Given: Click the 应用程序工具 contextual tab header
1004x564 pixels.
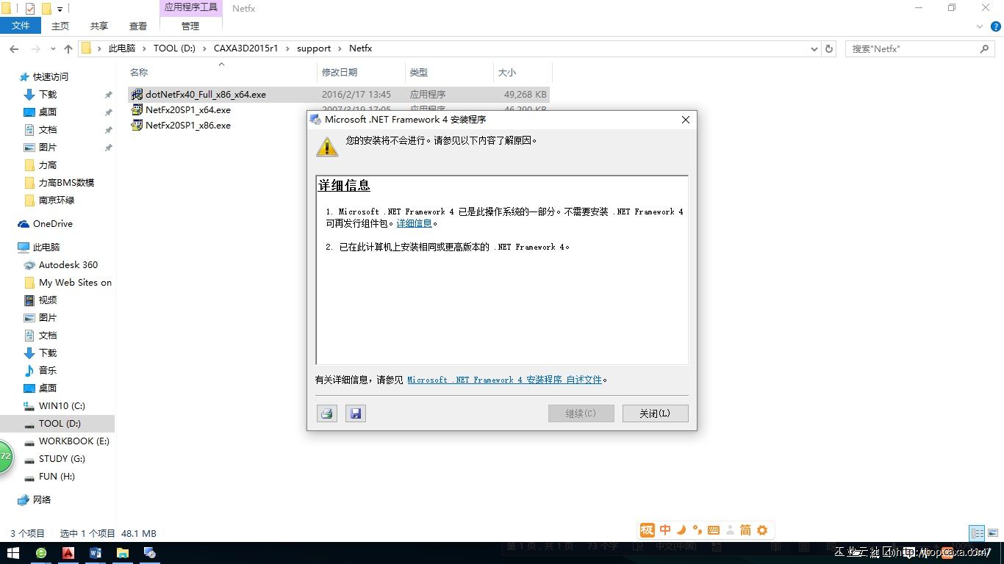Looking at the screenshot, I should pyautogui.click(x=190, y=8).
